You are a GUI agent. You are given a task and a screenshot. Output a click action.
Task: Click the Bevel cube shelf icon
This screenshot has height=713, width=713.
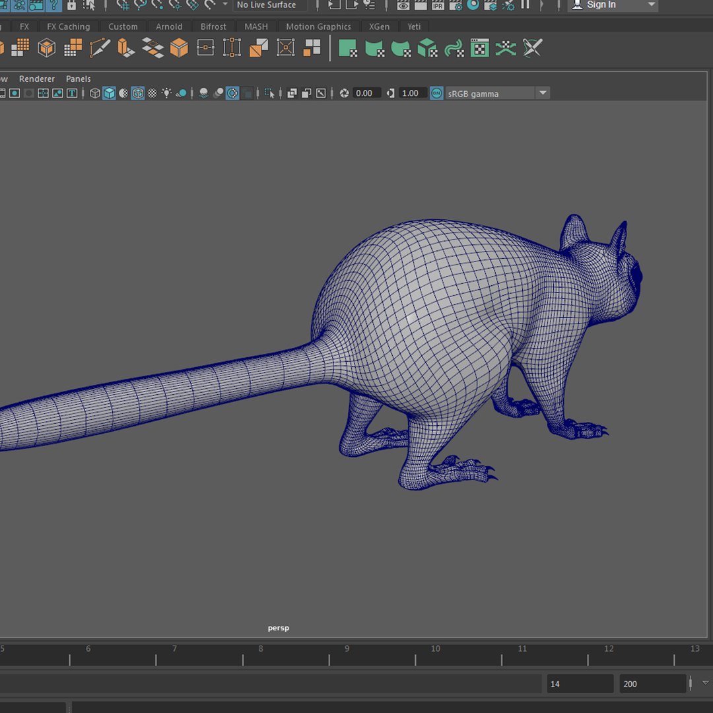click(x=179, y=48)
